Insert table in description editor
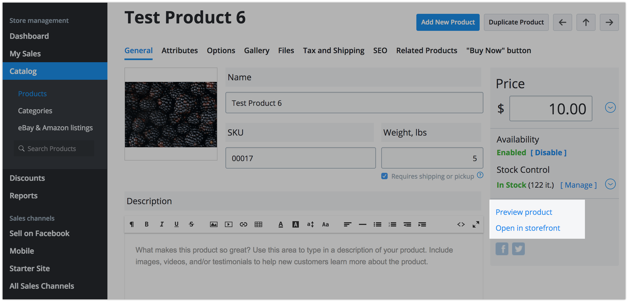Screen dimensions: 628x302 point(258,224)
